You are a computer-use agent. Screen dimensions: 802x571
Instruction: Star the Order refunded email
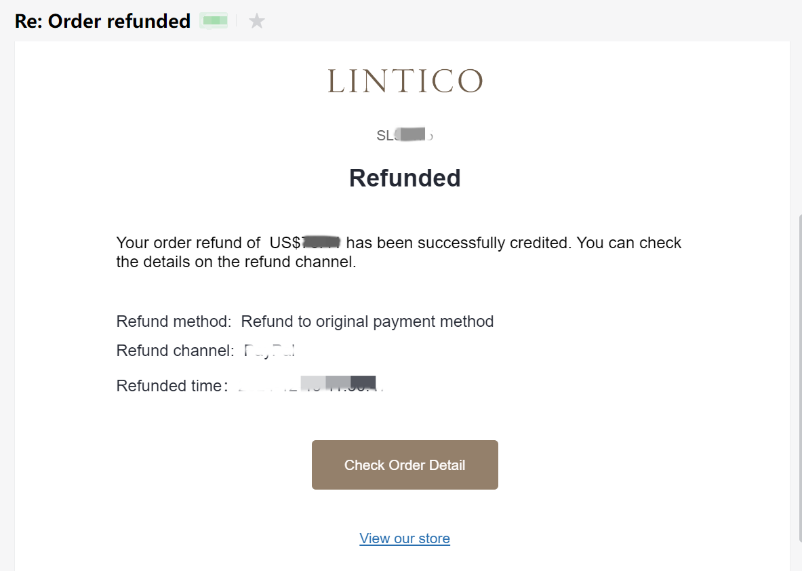click(x=257, y=22)
